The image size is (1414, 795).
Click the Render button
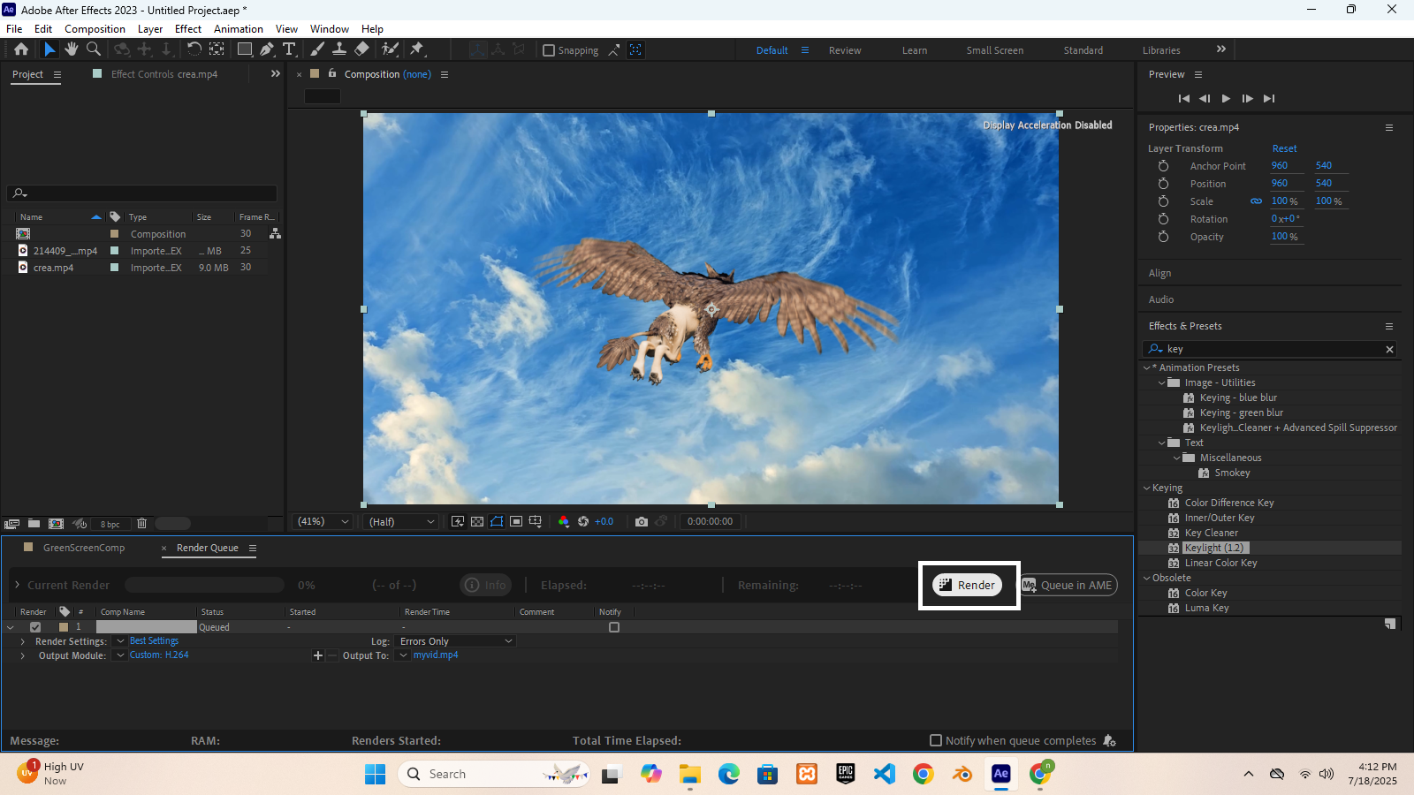pyautogui.click(x=968, y=585)
